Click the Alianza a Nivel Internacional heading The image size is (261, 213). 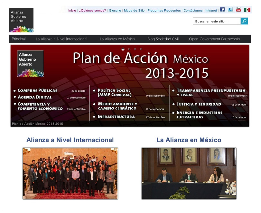point(70,140)
